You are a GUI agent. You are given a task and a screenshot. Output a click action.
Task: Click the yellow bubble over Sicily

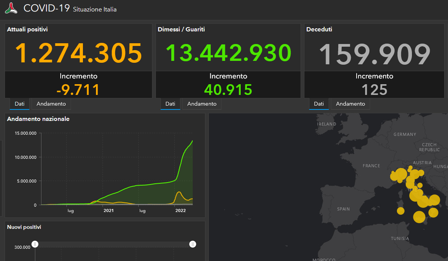pos(419,217)
